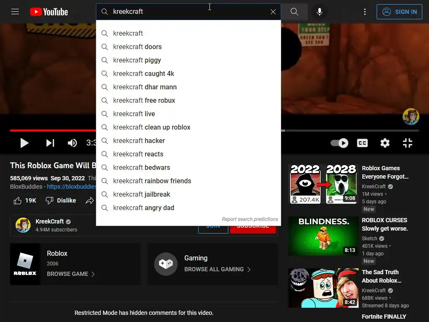The width and height of the screenshot is (429, 322).
Task: Open KreekCraft channel avatar below the video
Action: (x=23, y=225)
